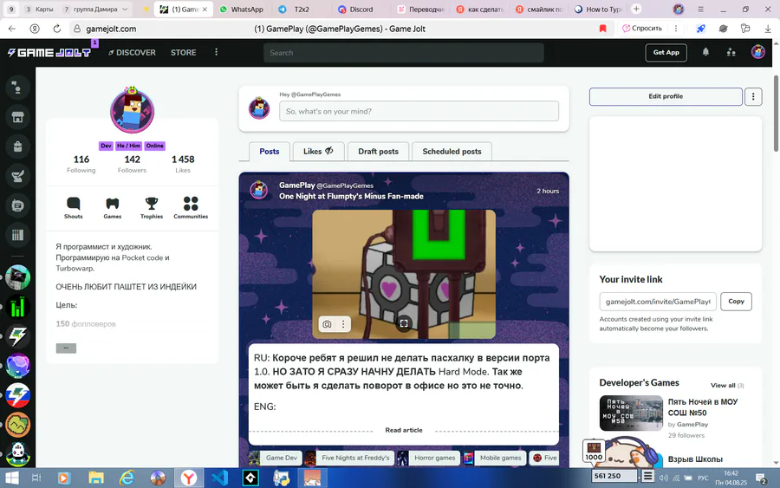780x488 pixels.
Task: Click the Спросить assistant button
Action: coord(641,29)
